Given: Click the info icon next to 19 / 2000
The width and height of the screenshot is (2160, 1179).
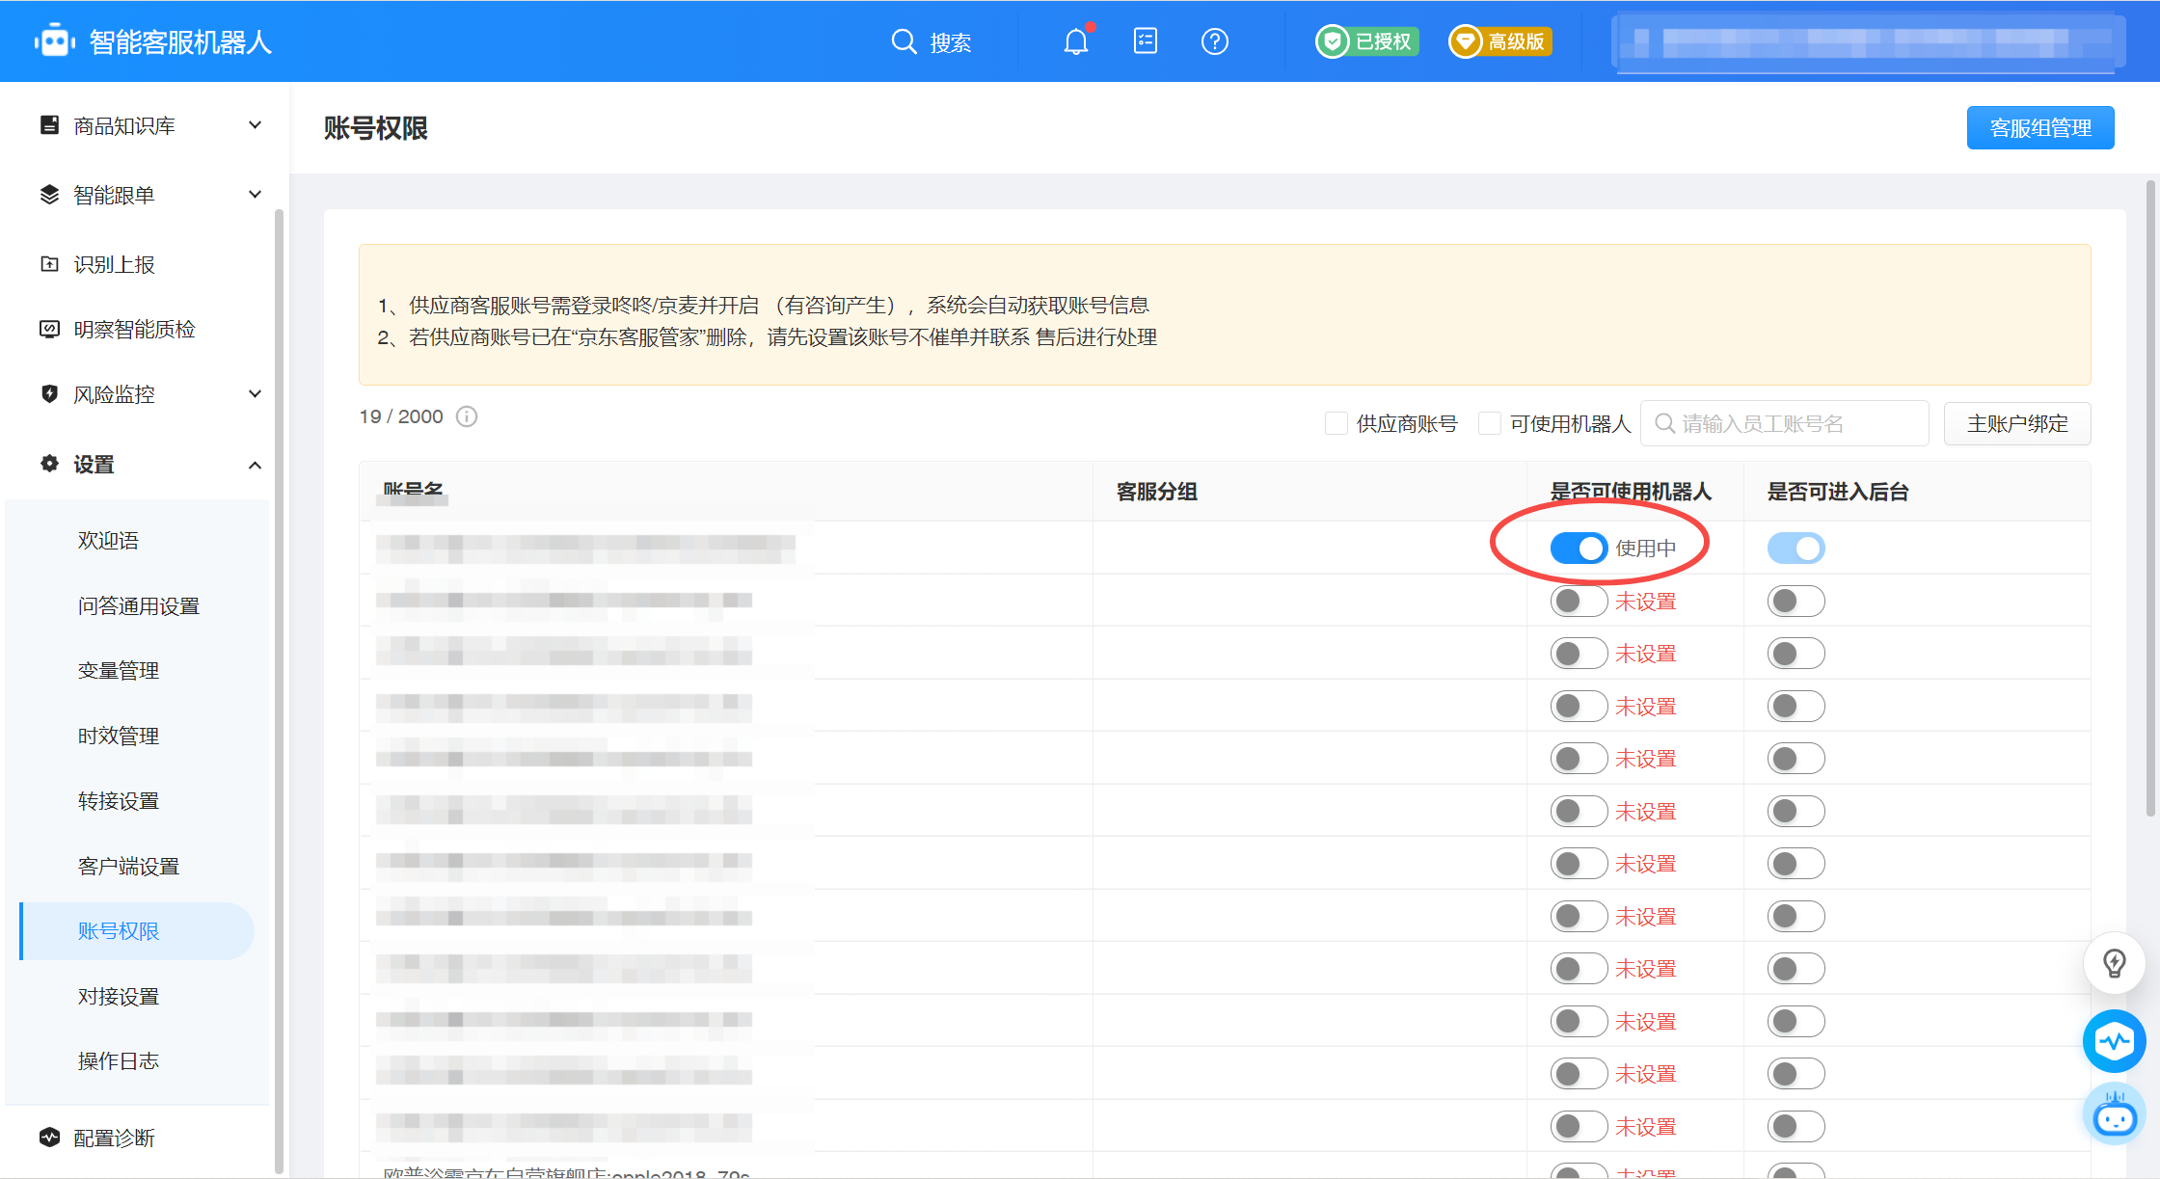Looking at the screenshot, I should pos(467,416).
